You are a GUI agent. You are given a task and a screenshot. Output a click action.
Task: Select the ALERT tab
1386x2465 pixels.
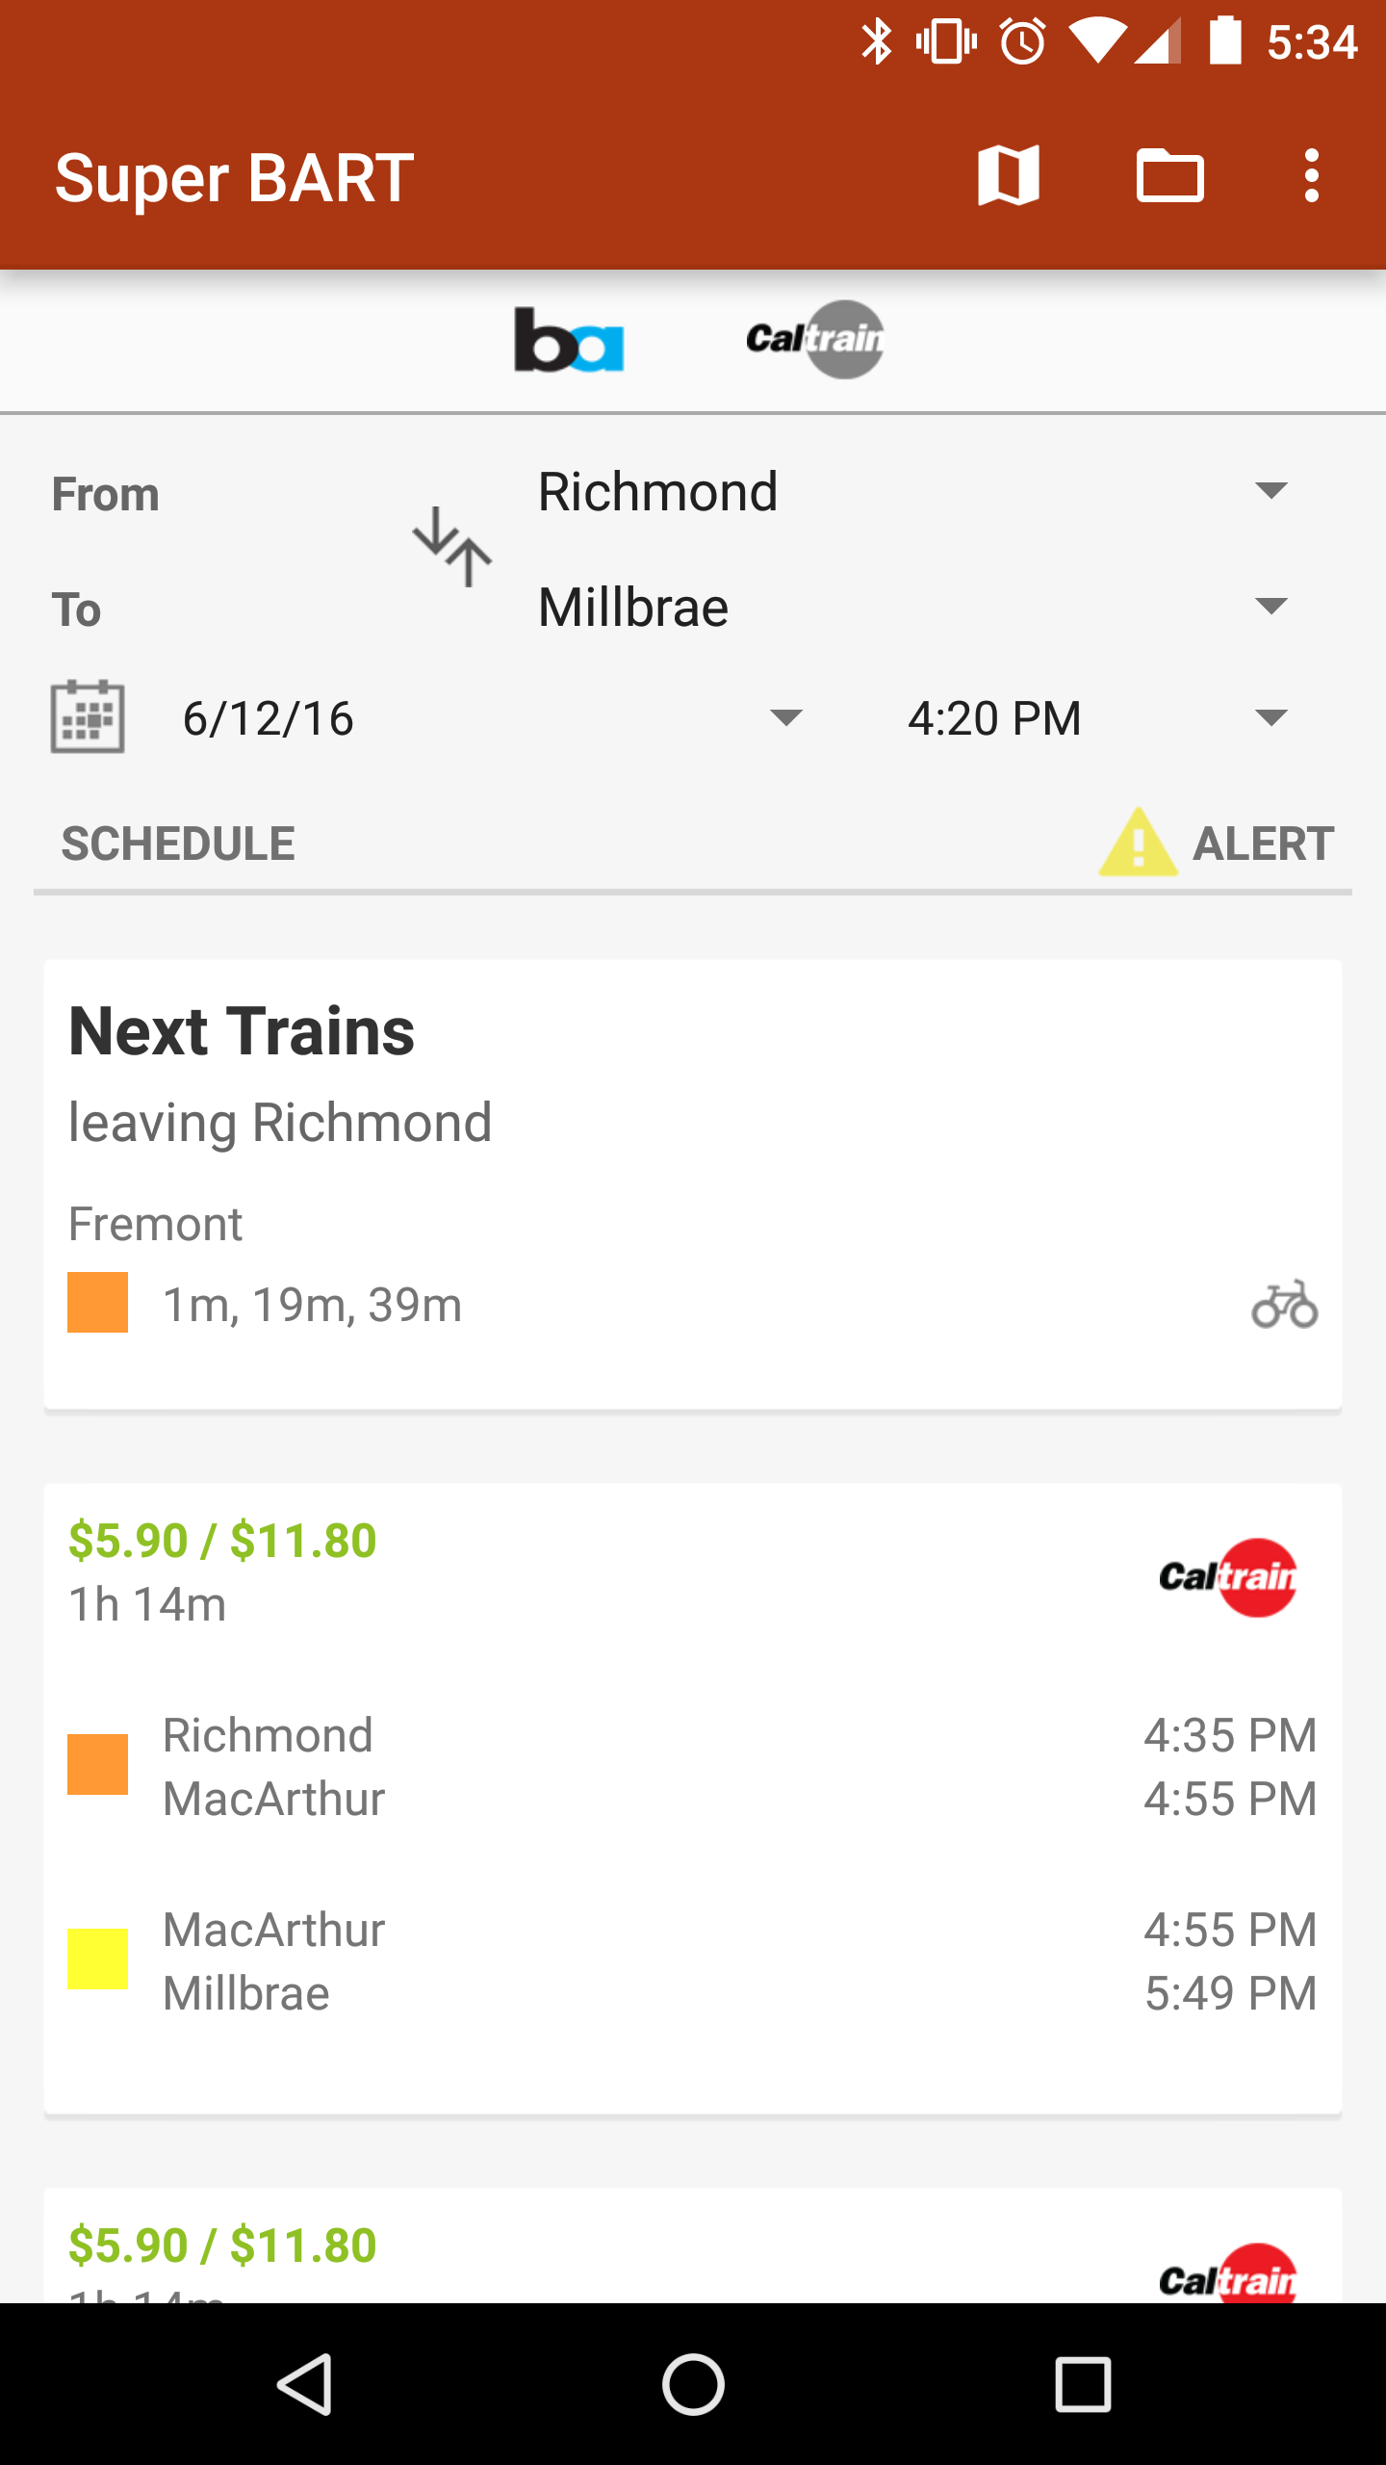click(x=1262, y=843)
